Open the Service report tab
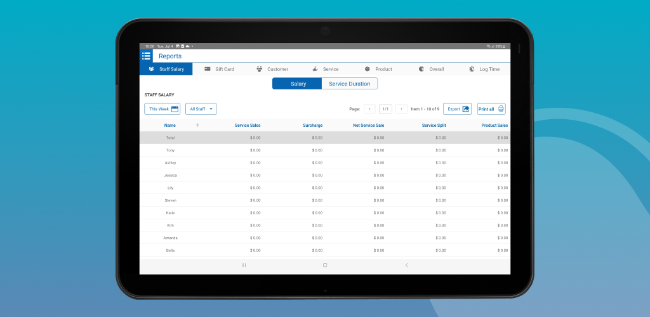 [x=325, y=69]
